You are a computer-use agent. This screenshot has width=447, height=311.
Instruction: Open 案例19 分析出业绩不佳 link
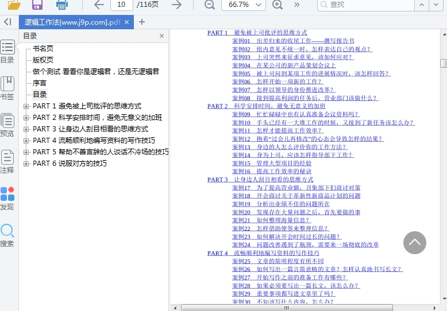[281, 204]
